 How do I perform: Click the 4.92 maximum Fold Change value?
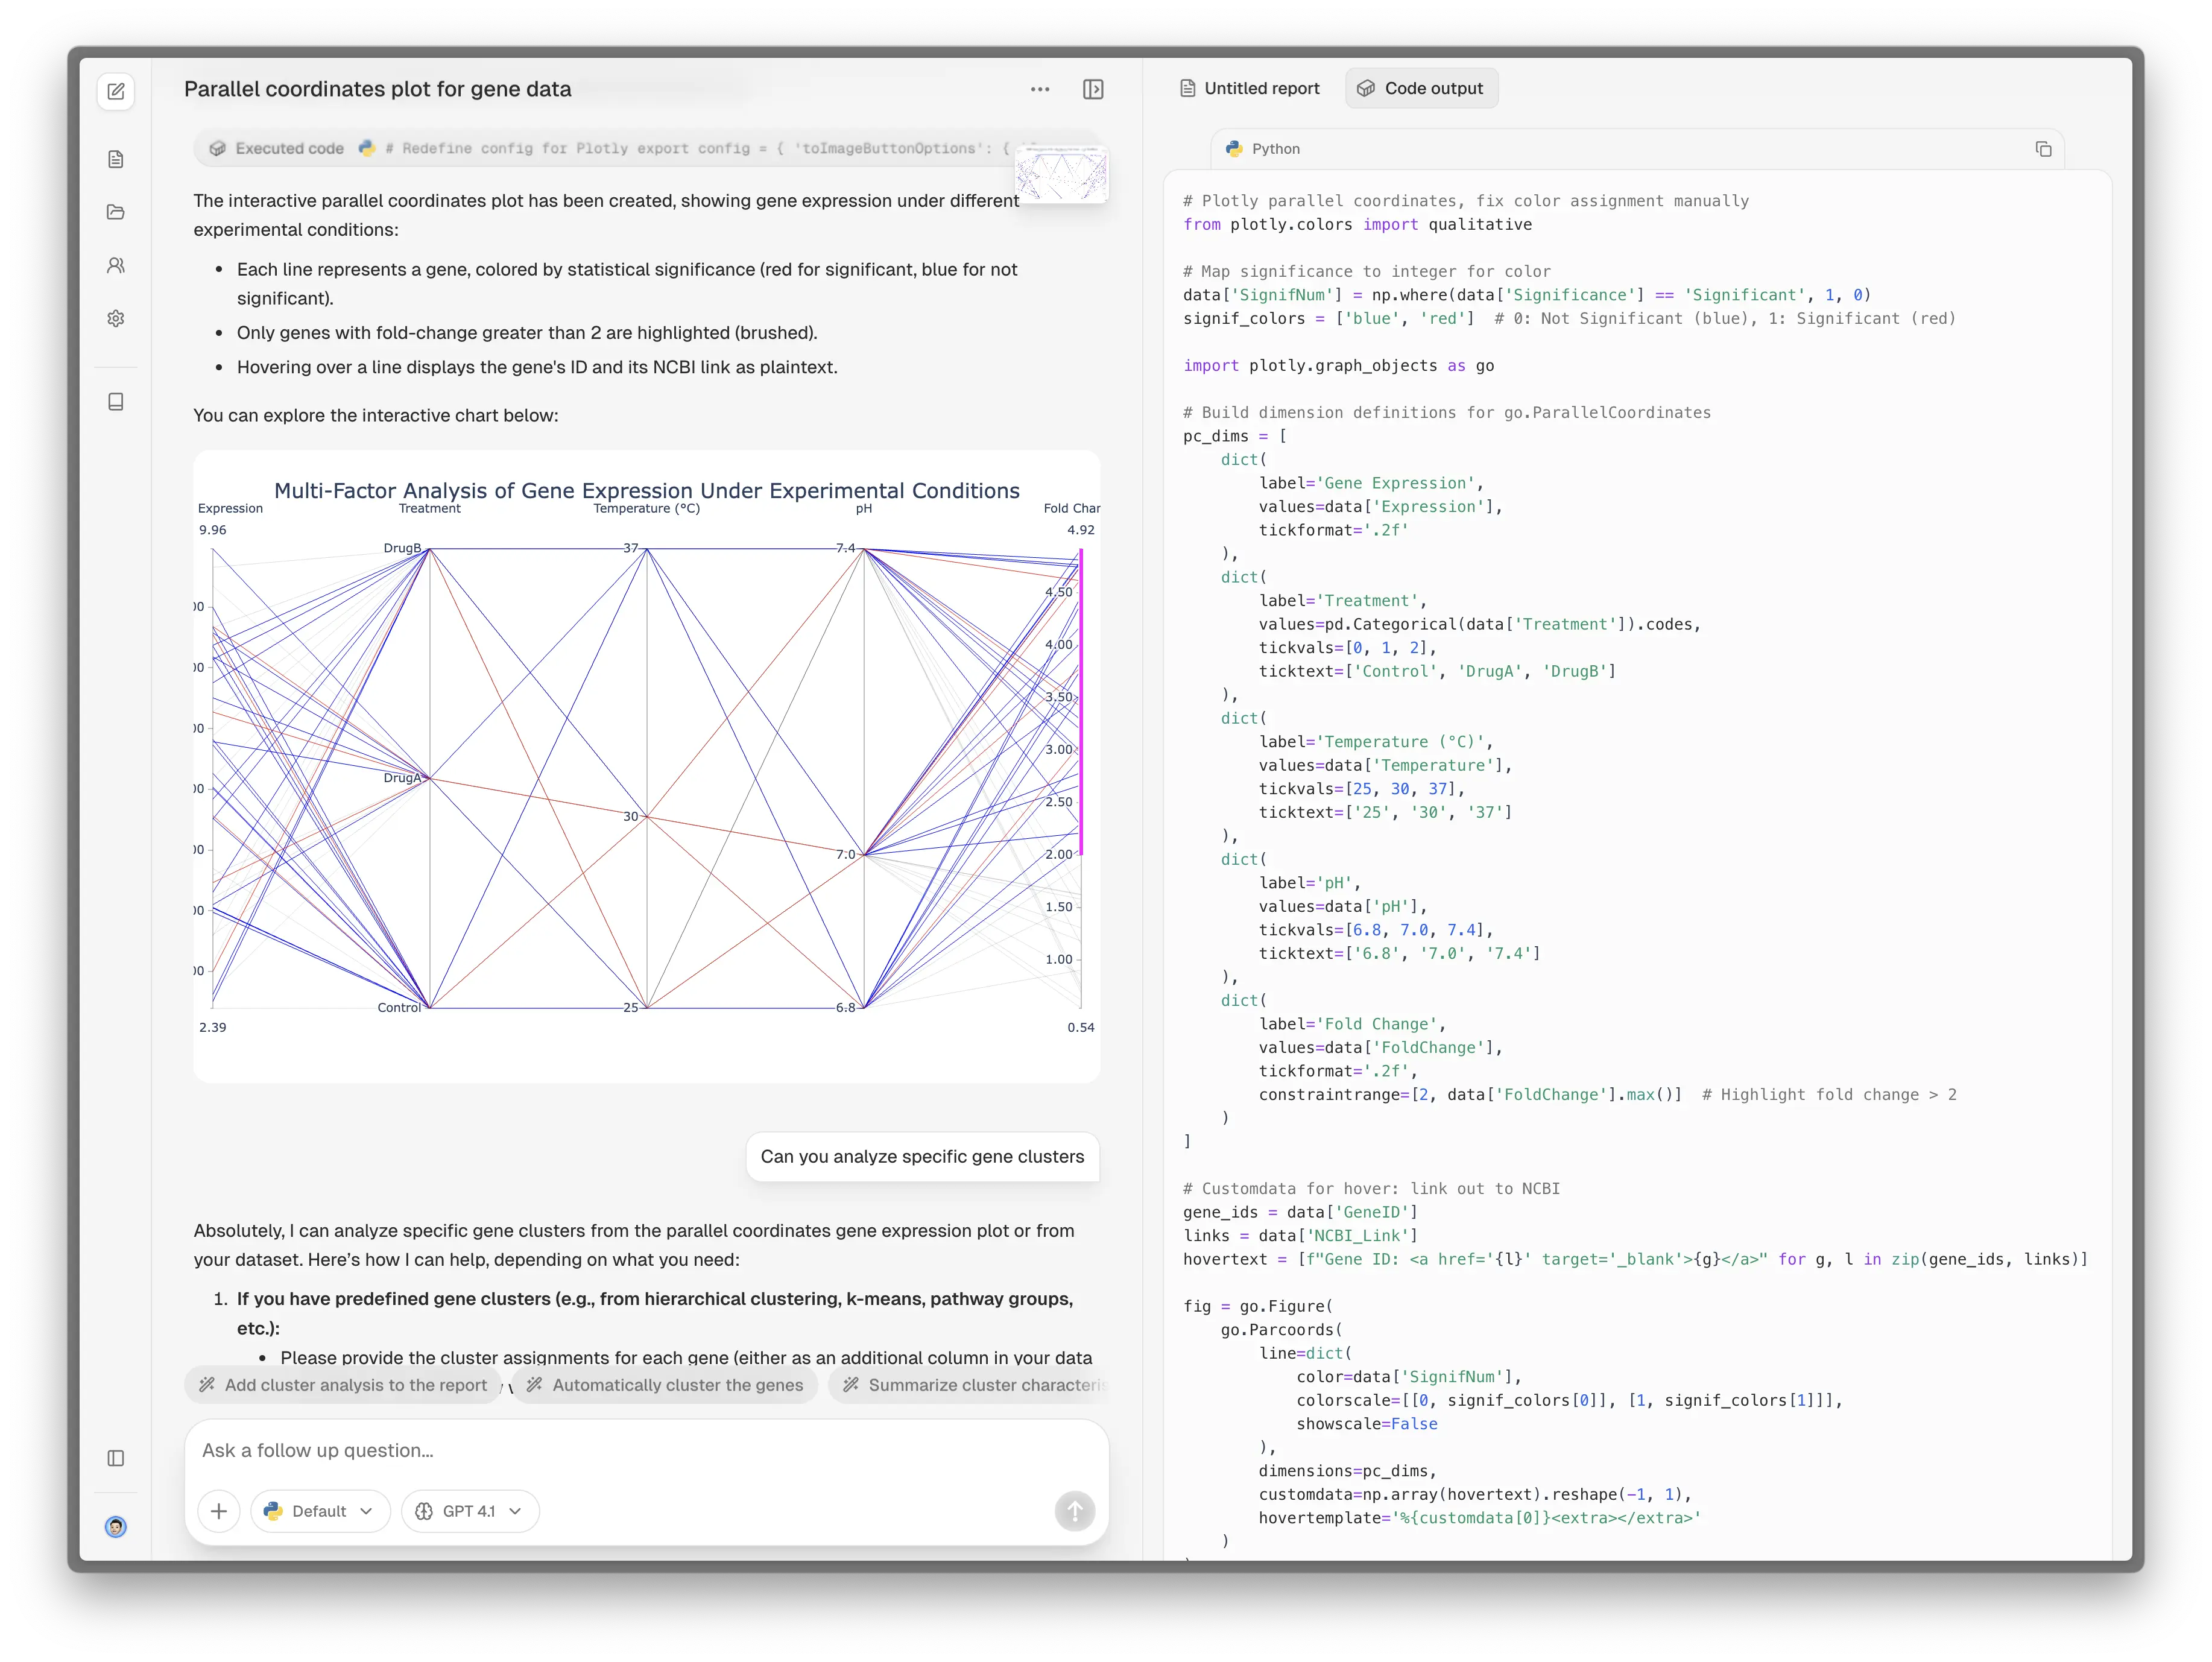point(1081,530)
